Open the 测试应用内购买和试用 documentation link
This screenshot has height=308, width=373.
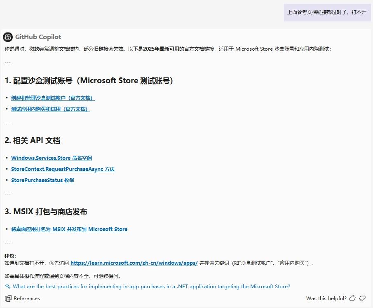[x=50, y=109]
